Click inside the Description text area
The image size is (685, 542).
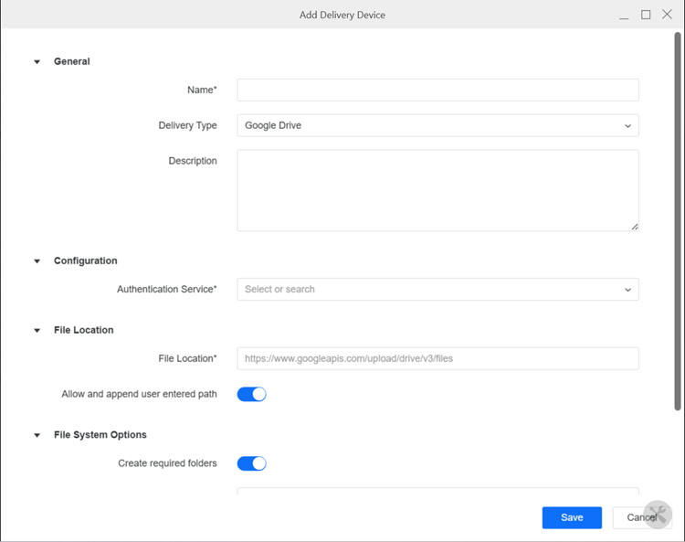tap(437, 190)
